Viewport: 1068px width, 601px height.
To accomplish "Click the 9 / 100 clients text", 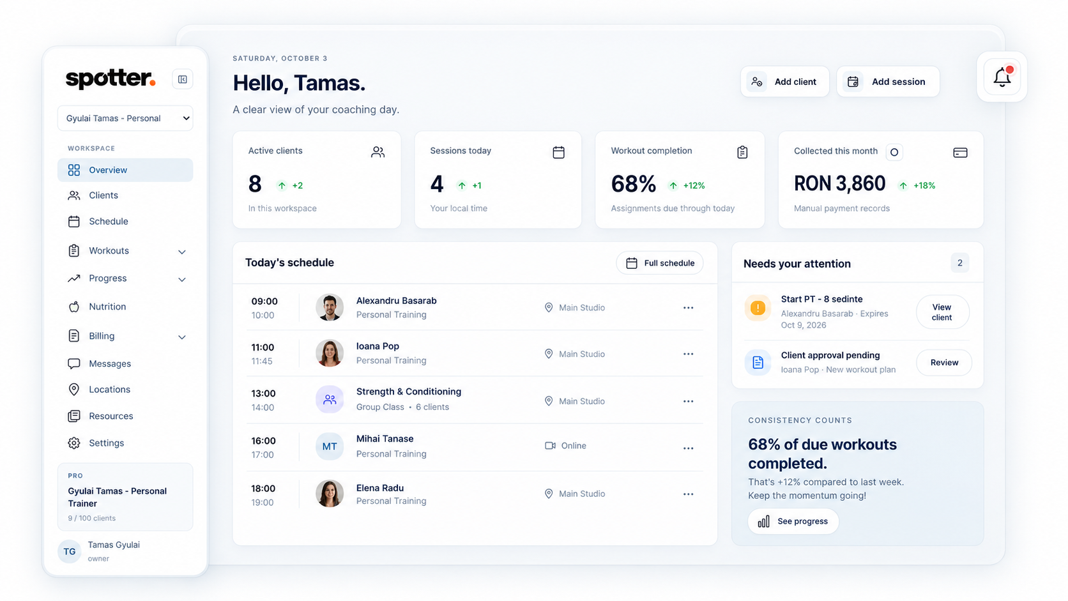I will [x=92, y=518].
